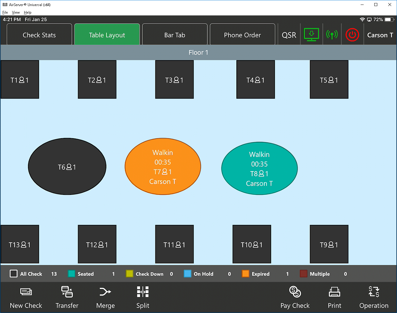Open the Bar Tab tab

(175, 35)
